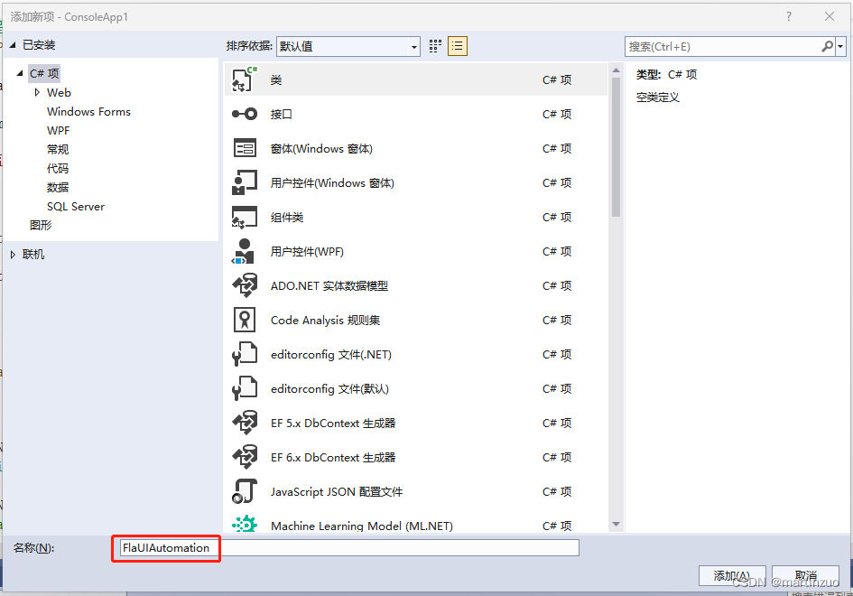Select the SQL Server category
This screenshot has height=596, width=853.
(x=76, y=206)
